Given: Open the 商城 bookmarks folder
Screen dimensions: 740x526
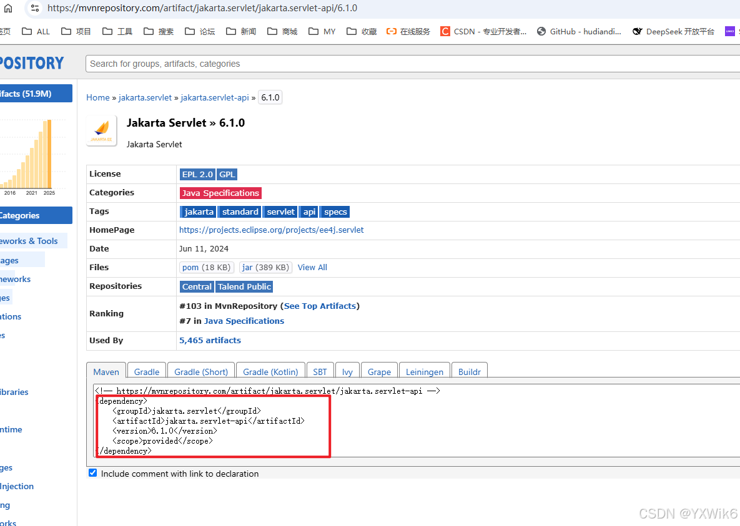Looking at the screenshot, I should click(282, 32).
